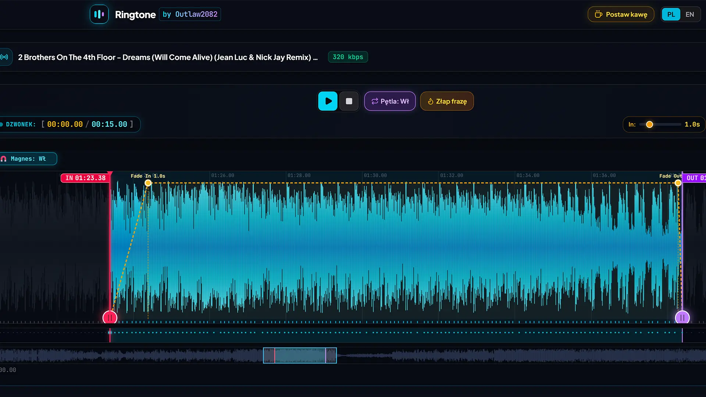Click the overview waveform selection window

coord(300,355)
